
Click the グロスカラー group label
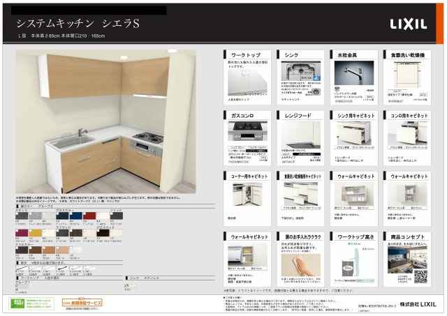tap(65, 210)
